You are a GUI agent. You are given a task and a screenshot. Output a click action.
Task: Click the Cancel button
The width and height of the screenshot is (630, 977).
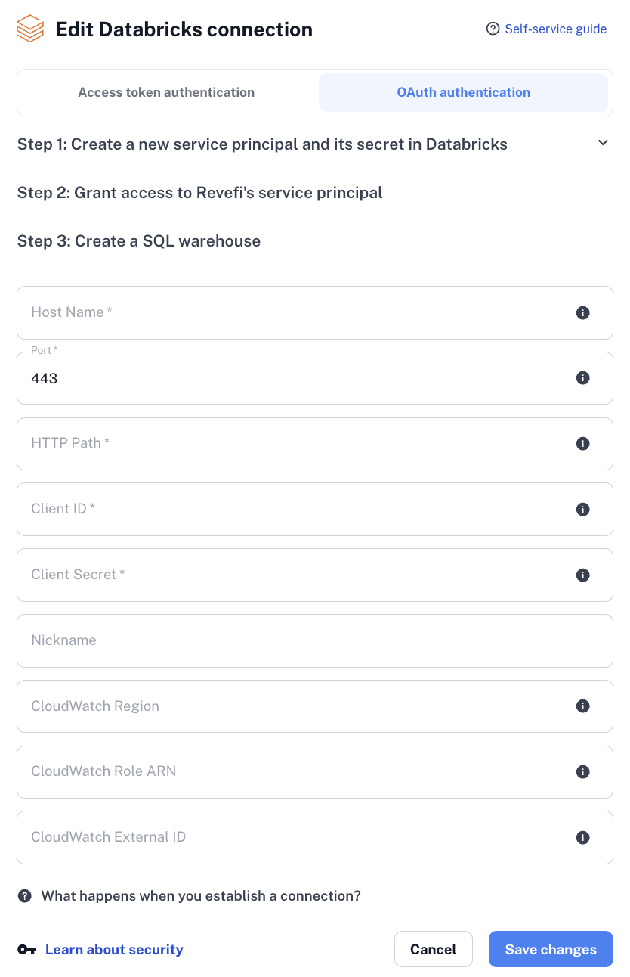(x=433, y=949)
